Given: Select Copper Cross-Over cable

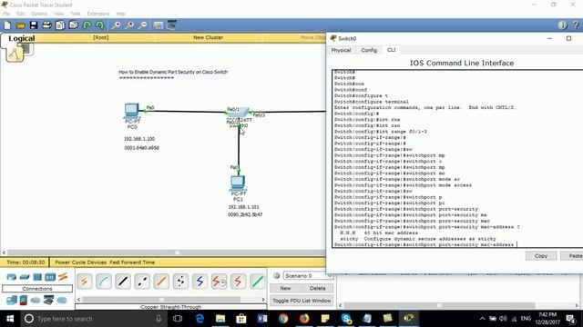Looking at the screenshot, I should [x=142, y=282].
